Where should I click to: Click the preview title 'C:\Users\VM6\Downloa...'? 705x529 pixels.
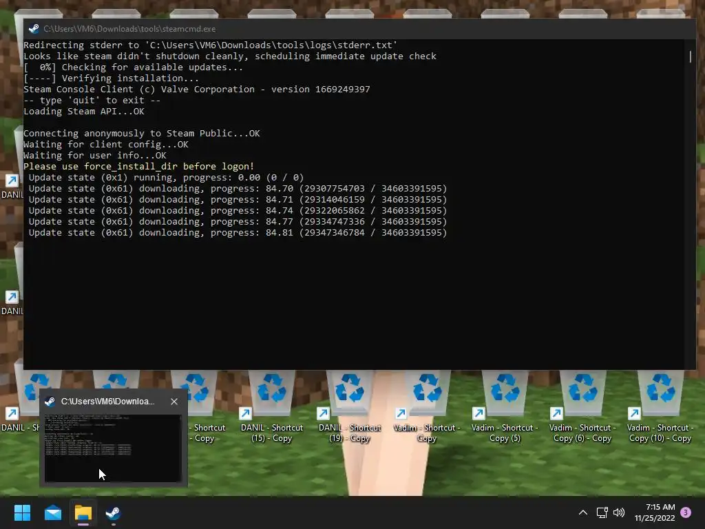[x=108, y=402]
